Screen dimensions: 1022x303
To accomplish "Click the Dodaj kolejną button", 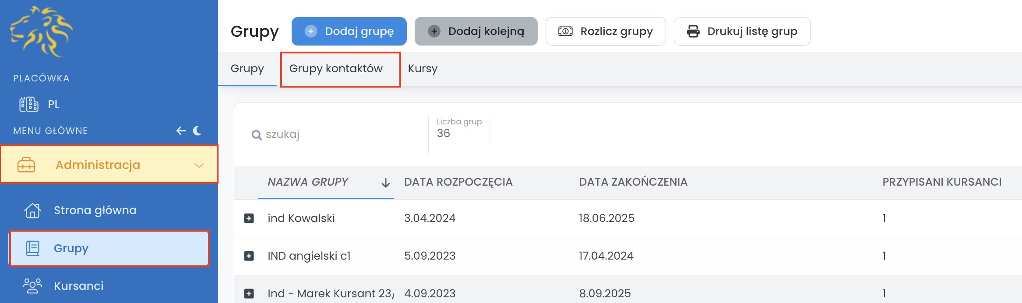I will click(476, 32).
